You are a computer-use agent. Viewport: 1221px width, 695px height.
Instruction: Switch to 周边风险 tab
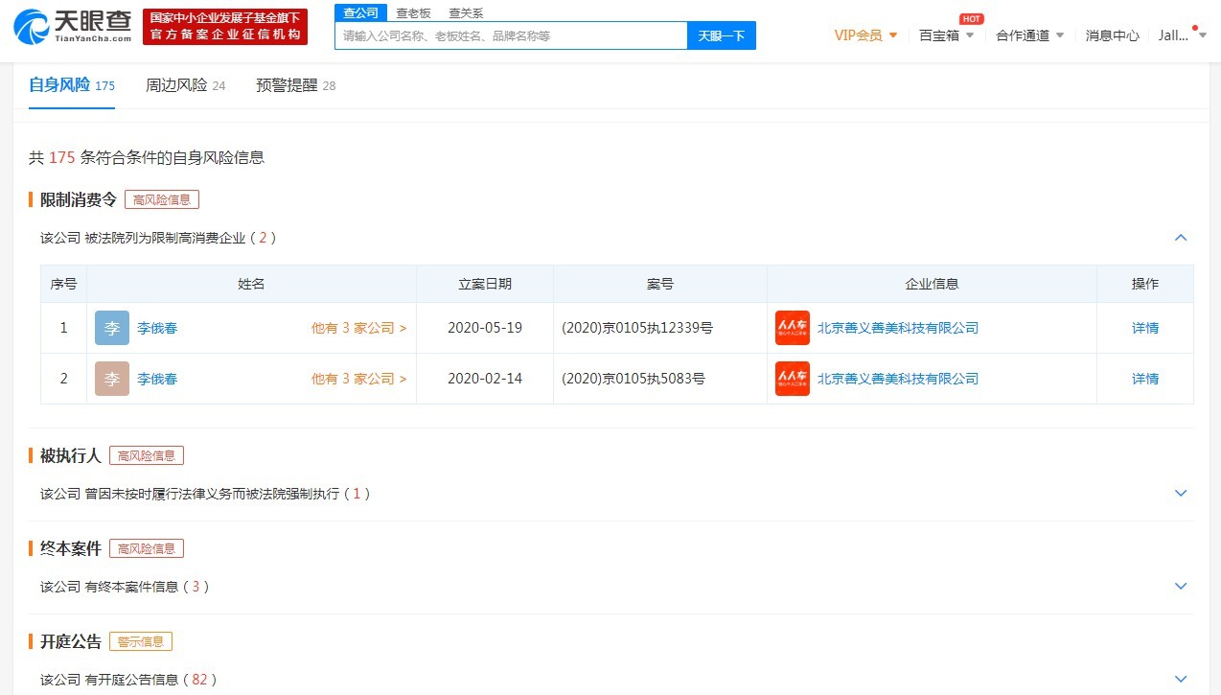click(186, 85)
